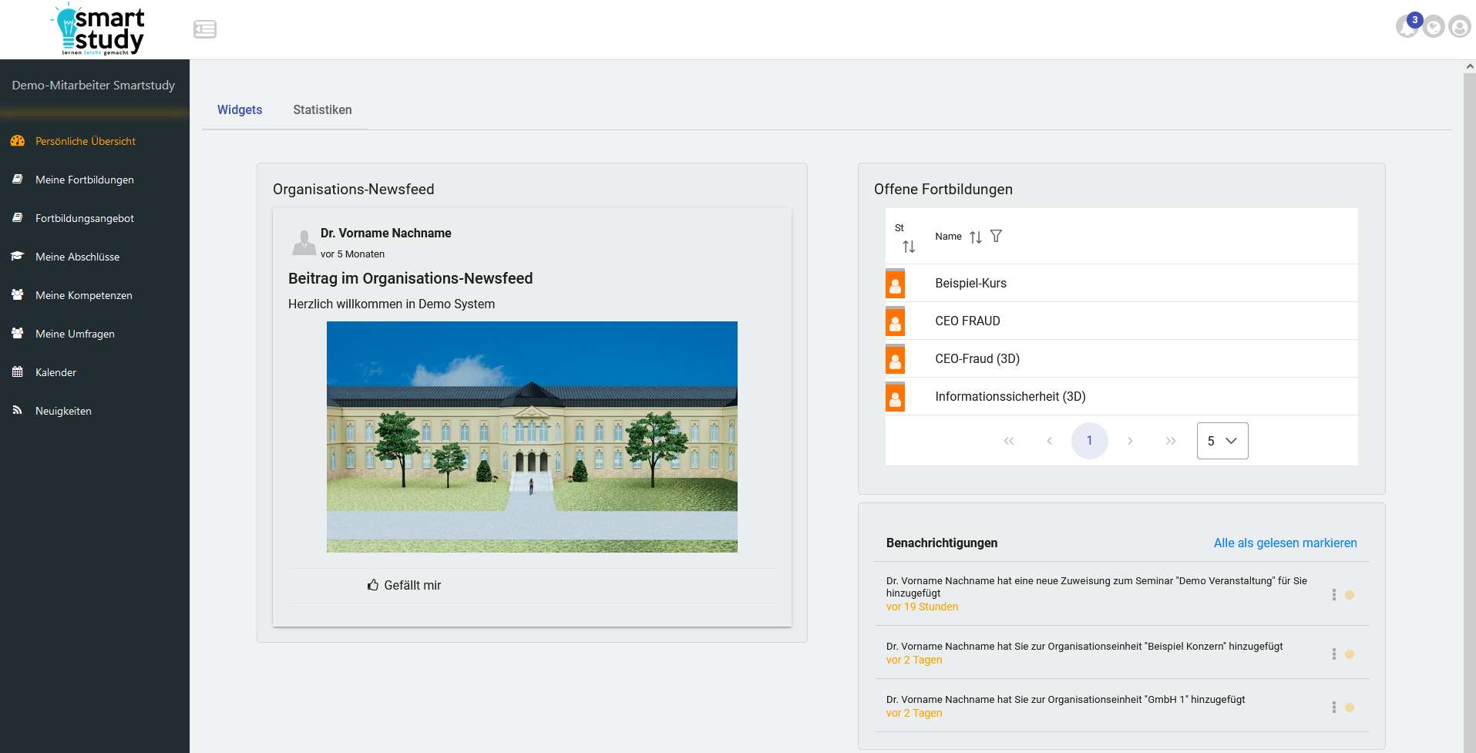The width and height of the screenshot is (1476, 753).
Task: Toggle unread dot on Demo Veranstaltung notification
Action: (1350, 595)
